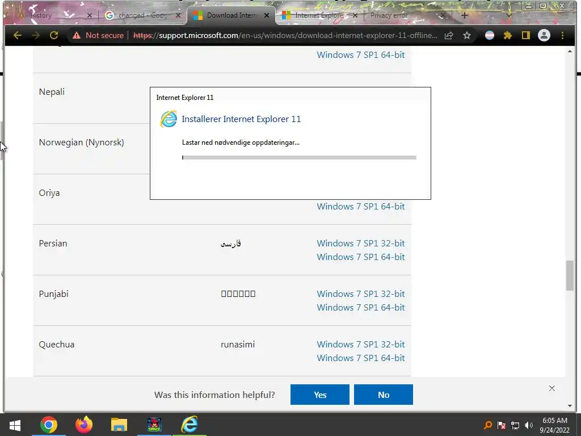The image size is (581, 436).
Task: Select the Punjabi language text
Action: tap(54, 294)
